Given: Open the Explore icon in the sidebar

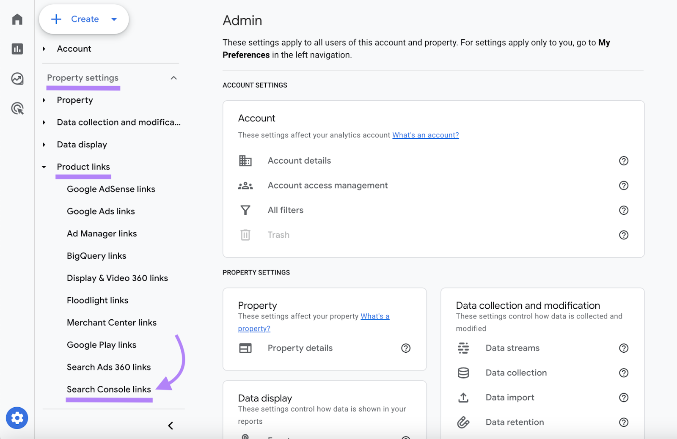Looking at the screenshot, I should [x=17, y=78].
